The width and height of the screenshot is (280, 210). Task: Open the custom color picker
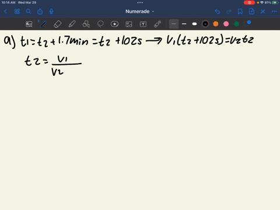point(247,23)
